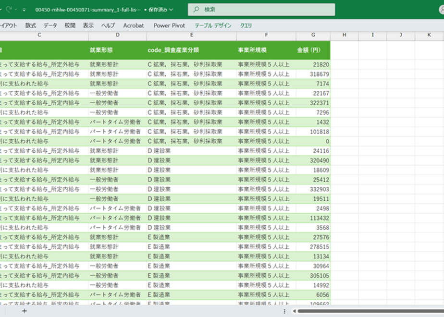Click the 事業所規模 header cell
This screenshot has height=317, width=444.
point(267,50)
